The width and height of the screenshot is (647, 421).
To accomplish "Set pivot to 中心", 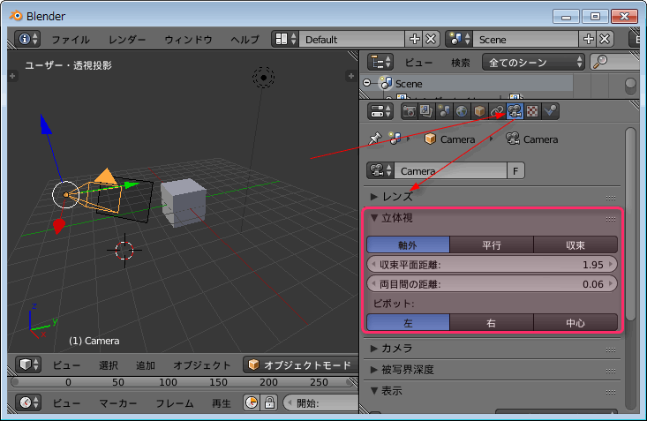I will click(x=576, y=322).
